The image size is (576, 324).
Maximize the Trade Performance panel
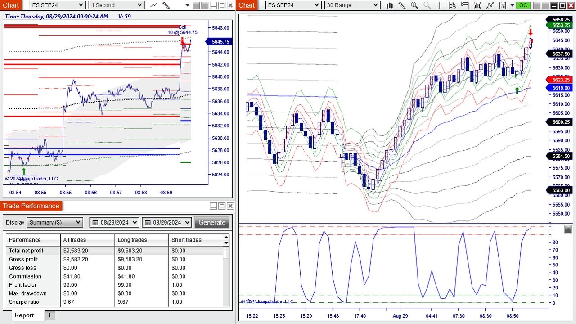pos(222,206)
